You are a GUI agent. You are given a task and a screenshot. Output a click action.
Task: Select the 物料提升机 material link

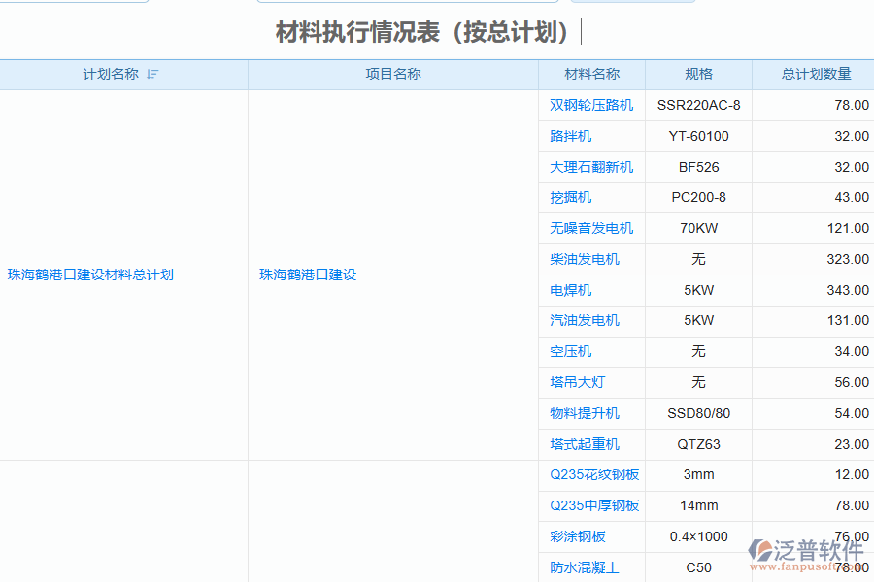point(584,413)
